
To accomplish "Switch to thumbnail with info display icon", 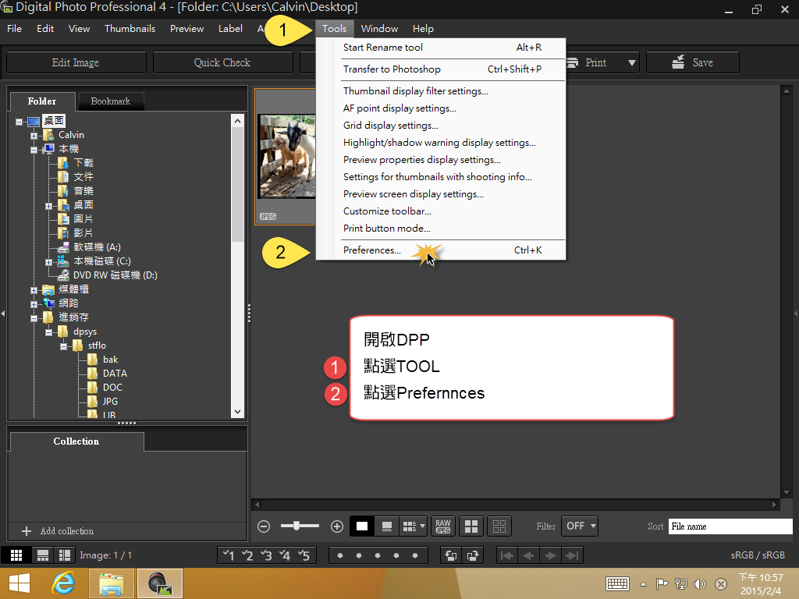I will 387,526.
